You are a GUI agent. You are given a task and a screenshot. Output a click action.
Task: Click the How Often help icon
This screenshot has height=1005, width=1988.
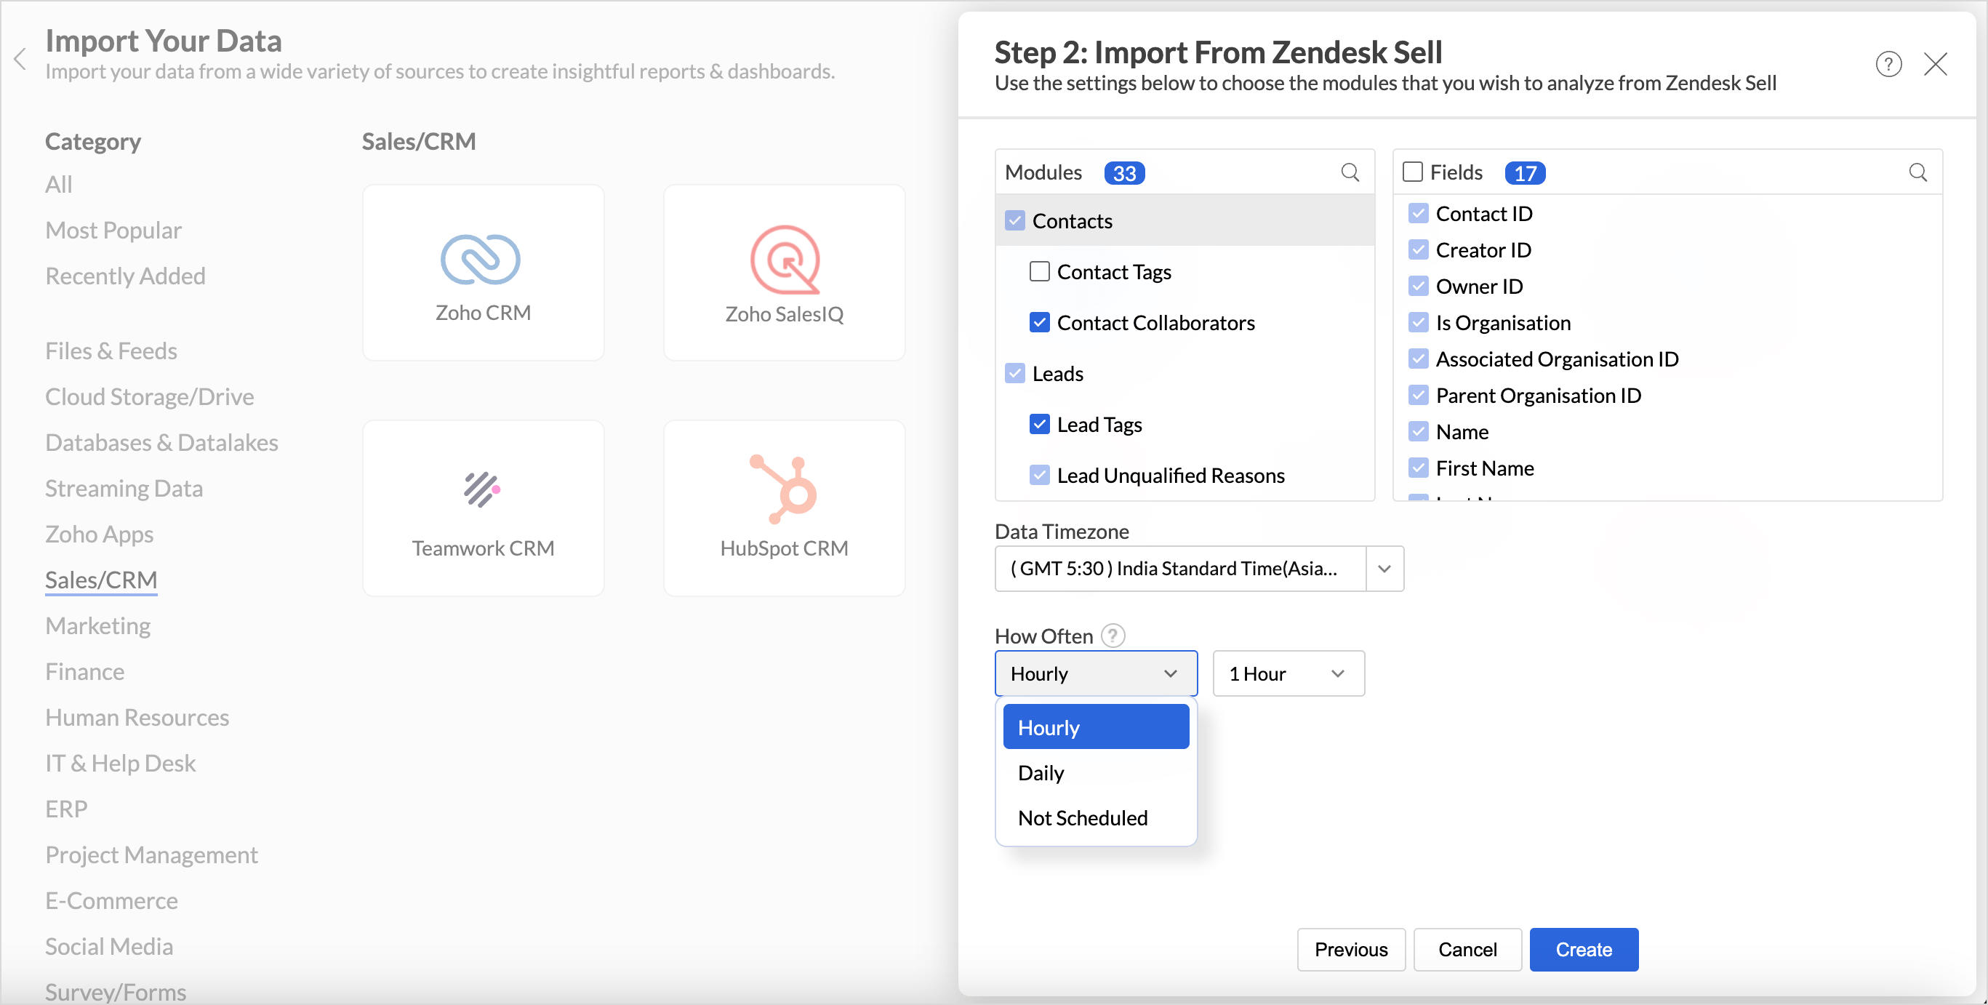pyautogui.click(x=1112, y=636)
